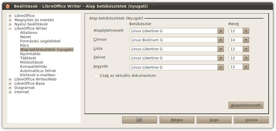Click the Alapértelmezett font name field
Viewport: 276px width, 131px height.
coord(174,31)
